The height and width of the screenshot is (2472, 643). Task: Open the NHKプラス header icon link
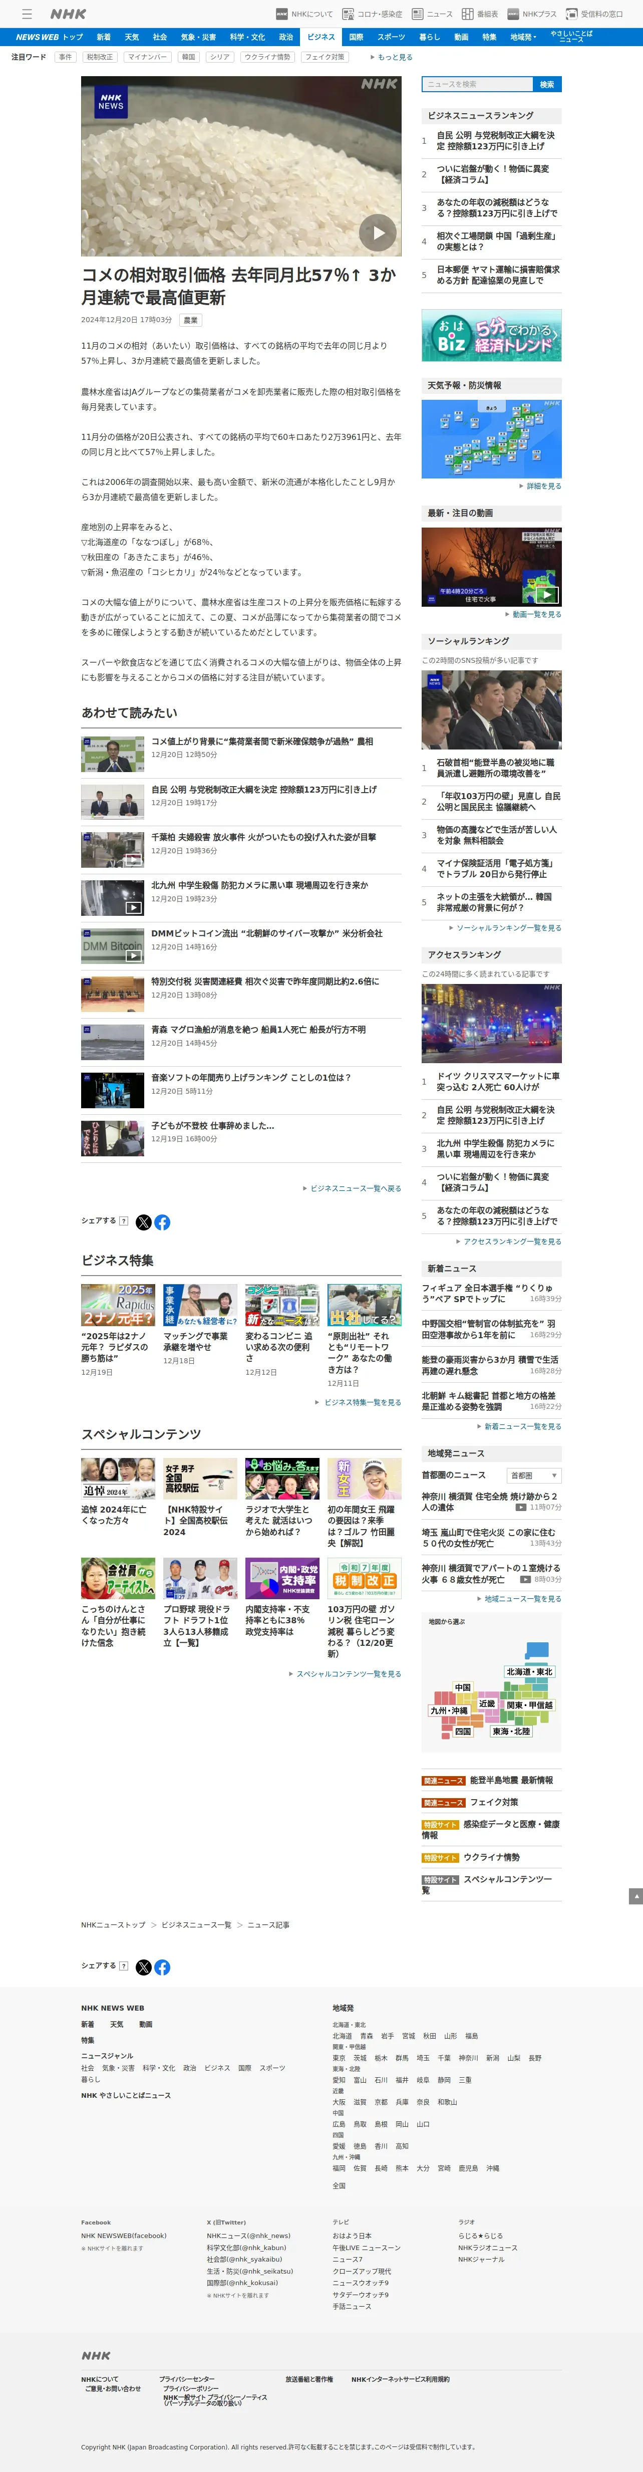(532, 15)
